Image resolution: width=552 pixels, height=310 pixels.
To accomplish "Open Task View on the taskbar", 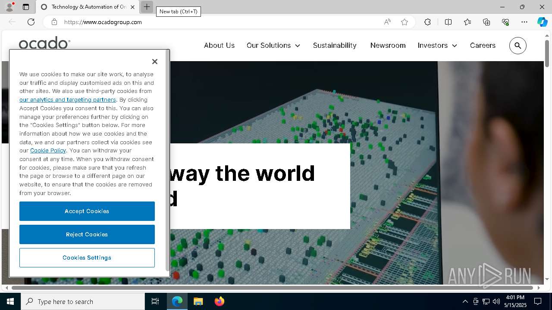I will pyautogui.click(x=155, y=301).
